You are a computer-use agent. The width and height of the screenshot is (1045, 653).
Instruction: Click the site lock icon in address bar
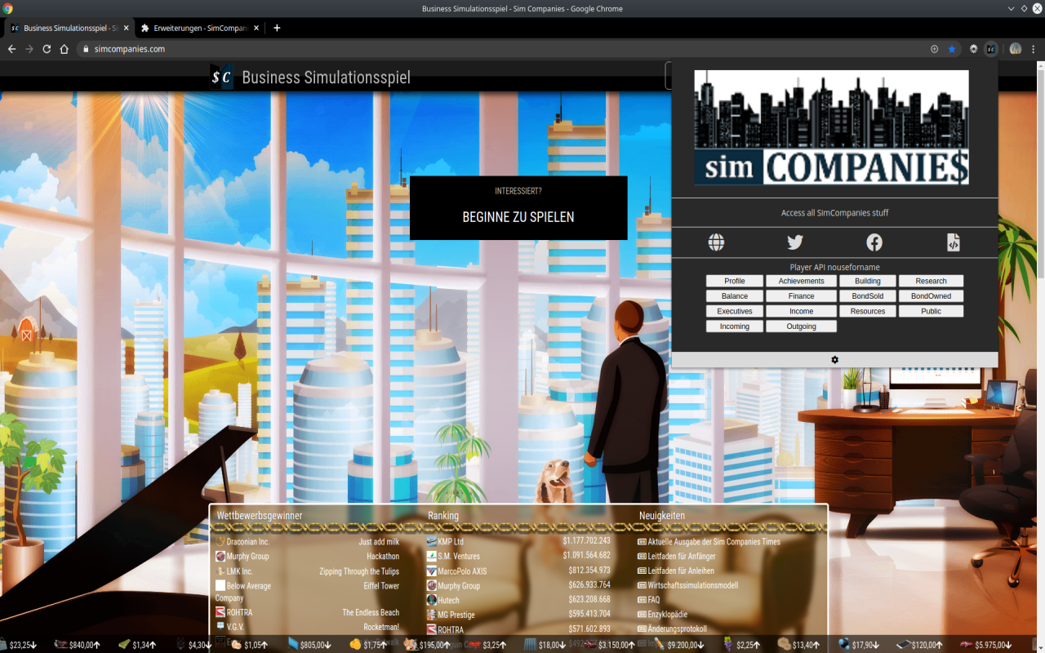click(86, 49)
